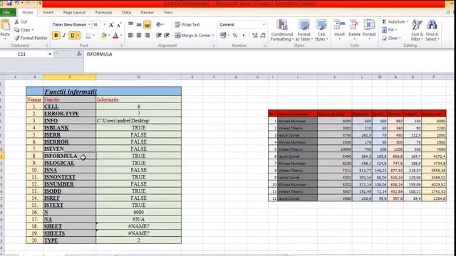Apply comma style number format
The width and height of the screenshot is (456, 256).
(243, 36)
